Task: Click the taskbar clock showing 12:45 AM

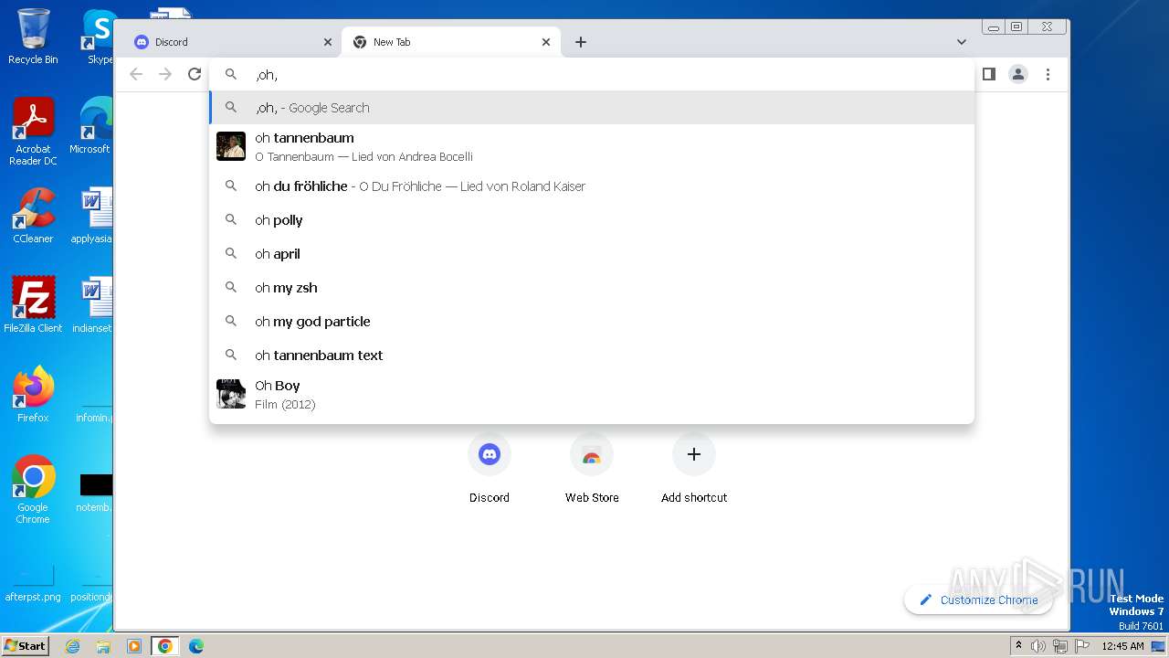Action: click(1122, 646)
